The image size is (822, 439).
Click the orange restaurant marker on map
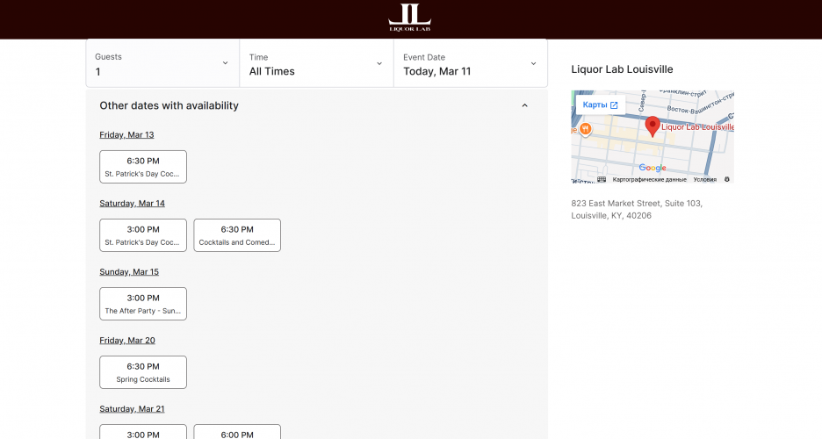(586, 128)
